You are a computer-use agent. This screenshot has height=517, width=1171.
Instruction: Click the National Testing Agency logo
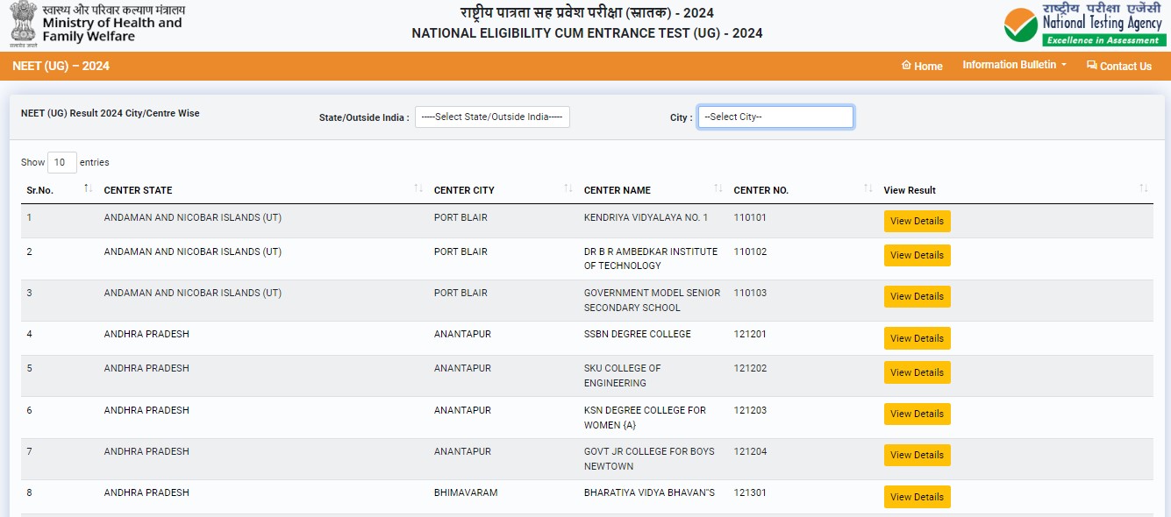tap(1084, 25)
